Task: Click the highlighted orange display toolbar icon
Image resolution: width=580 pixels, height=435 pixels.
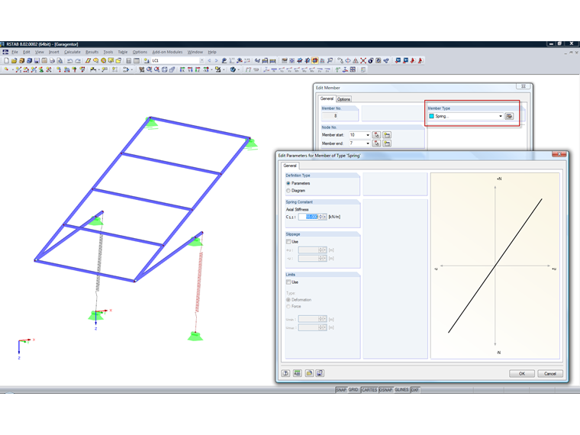Action: coord(314,60)
